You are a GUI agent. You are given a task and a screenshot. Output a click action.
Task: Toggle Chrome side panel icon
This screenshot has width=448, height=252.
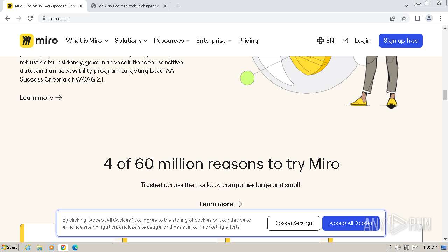(418, 18)
